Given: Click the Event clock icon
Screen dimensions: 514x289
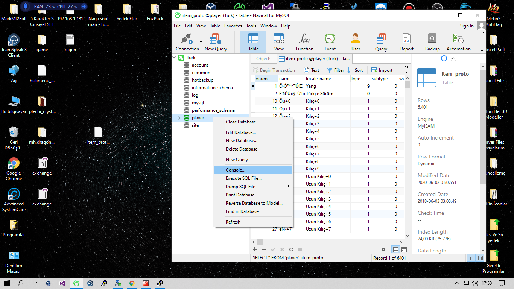Looking at the screenshot, I should click(330, 39).
